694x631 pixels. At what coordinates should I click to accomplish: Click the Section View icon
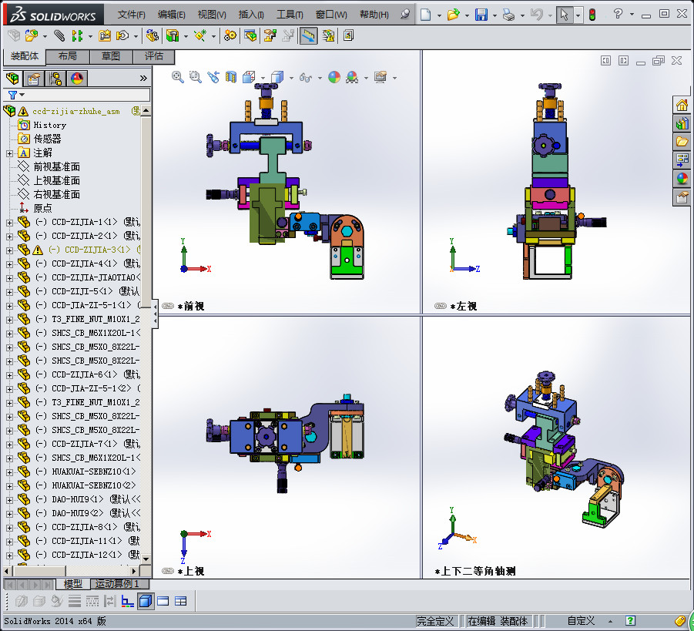(x=230, y=78)
